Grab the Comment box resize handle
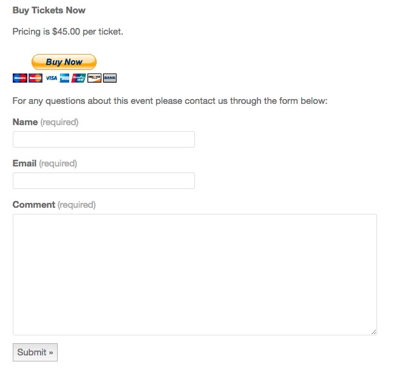The width and height of the screenshot is (405, 373). point(373,332)
